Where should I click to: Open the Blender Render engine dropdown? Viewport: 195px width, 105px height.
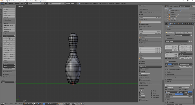click(x=71, y=3)
